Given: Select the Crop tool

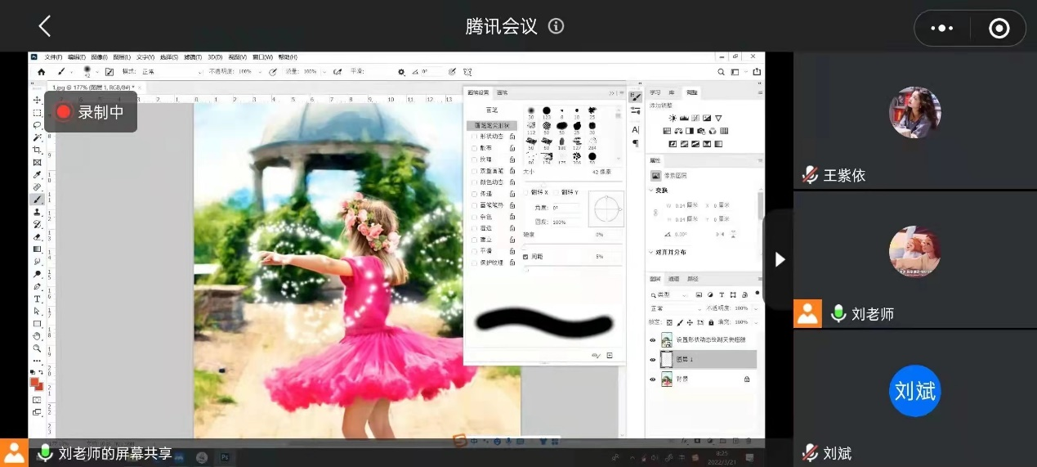Looking at the screenshot, I should tap(37, 150).
